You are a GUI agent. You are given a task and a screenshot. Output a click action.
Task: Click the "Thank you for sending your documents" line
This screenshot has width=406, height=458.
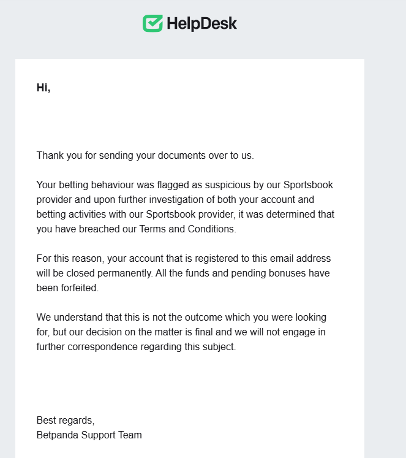145,155
